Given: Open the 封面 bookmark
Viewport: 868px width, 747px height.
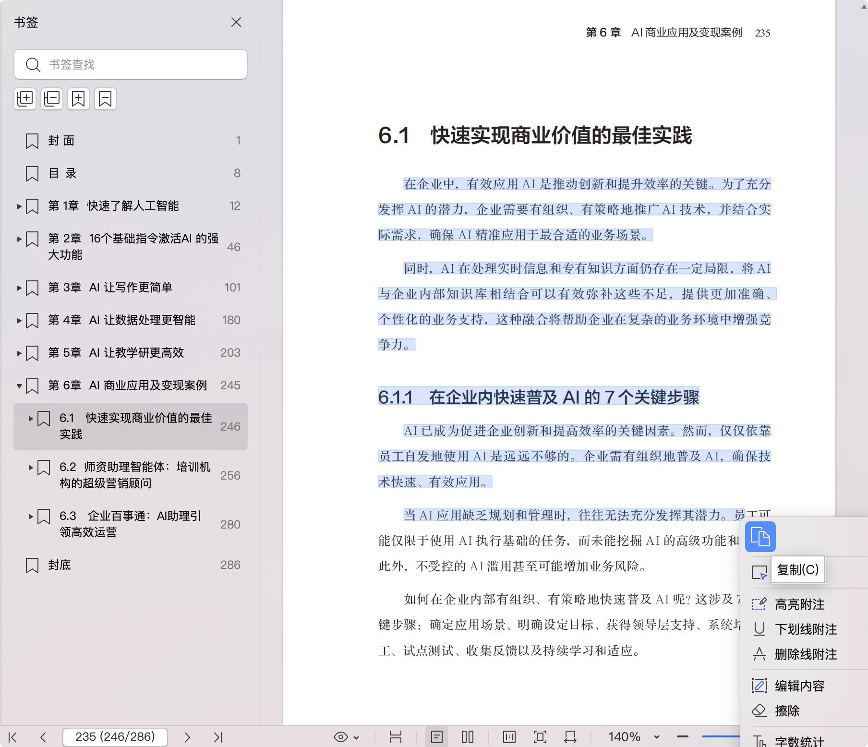Looking at the screenshot, I should click(x=61, y=141).
